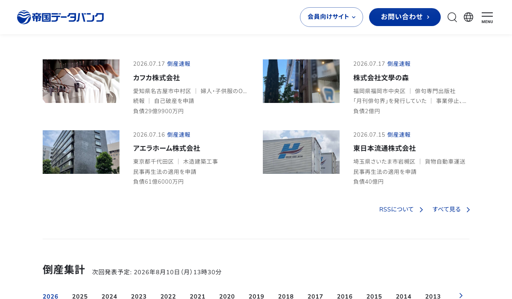The height and width of the screenshot is (299, 512).
Task: Click the text 埼玉県さいたま市岩槻区
Action: point(384,161)
